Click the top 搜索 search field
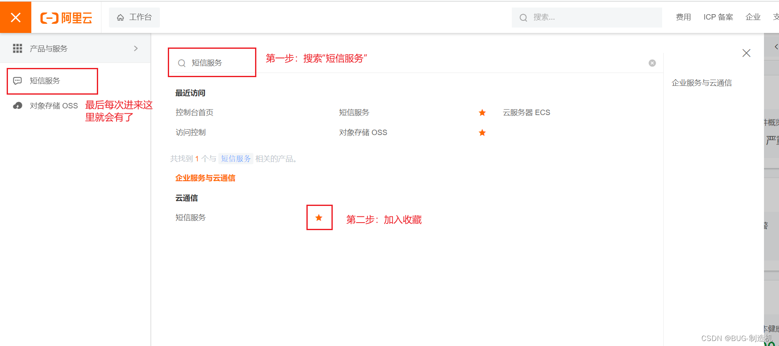779x346 pixels. coord(587,17)
